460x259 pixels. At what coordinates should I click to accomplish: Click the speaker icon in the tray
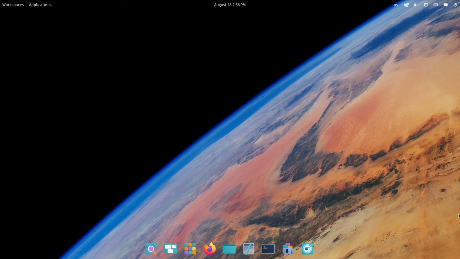click(x=416, y=5)
